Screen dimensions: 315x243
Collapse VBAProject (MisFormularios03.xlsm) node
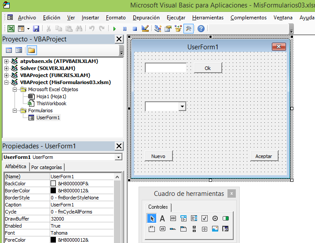(7, 82)
